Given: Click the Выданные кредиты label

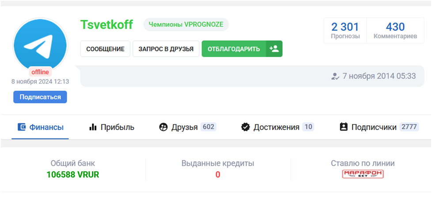Looking at the screenshot, I should click(x=218, y=163).
